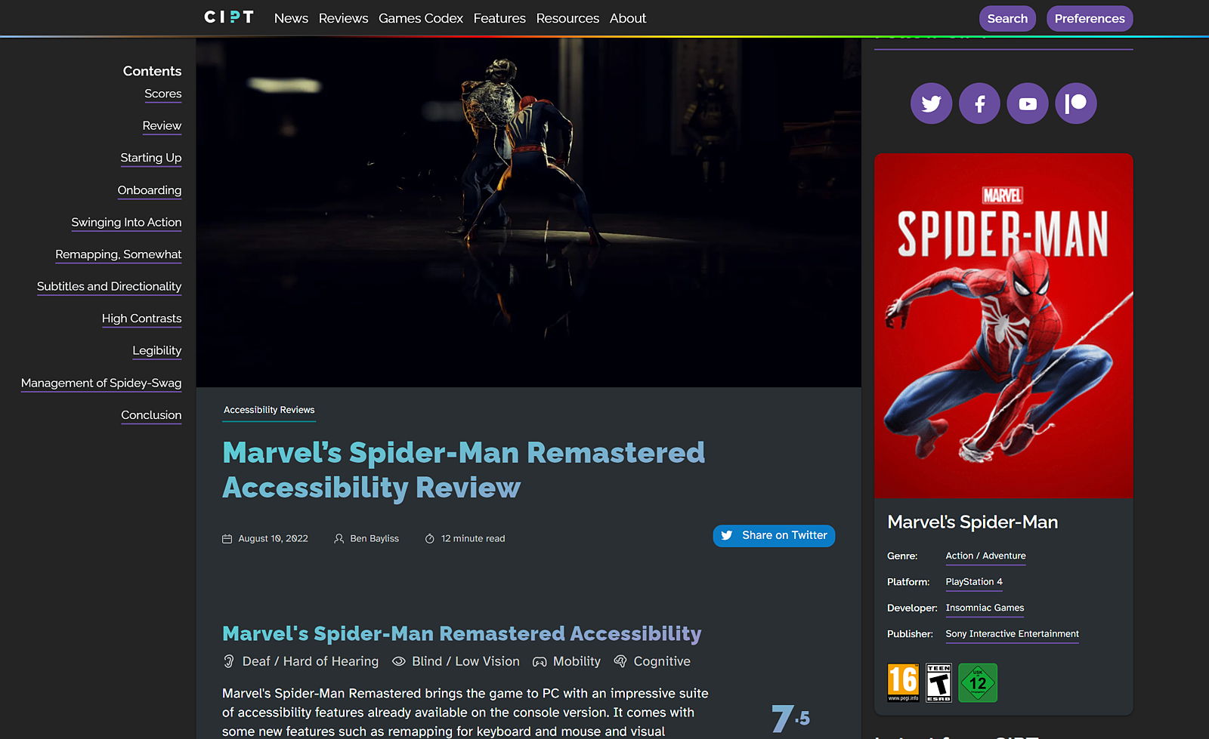The height and width of the screenshot is (739, 1209).
Task: Click the Spider-Man game cover art
Action: (x=1003, y=326)
